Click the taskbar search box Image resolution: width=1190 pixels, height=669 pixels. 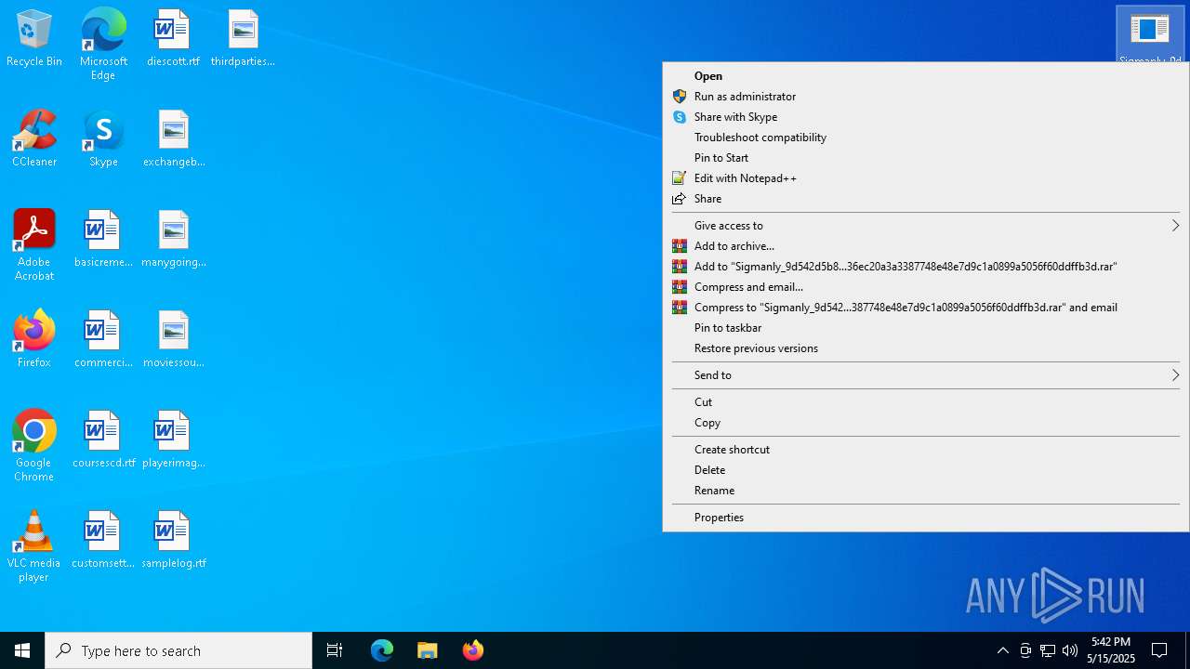[178, 650]
